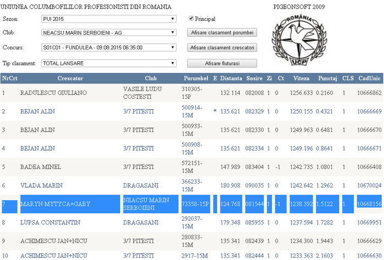384x260 pixels.
Task: Select the Distanta column header
Action: pos(231,78)
